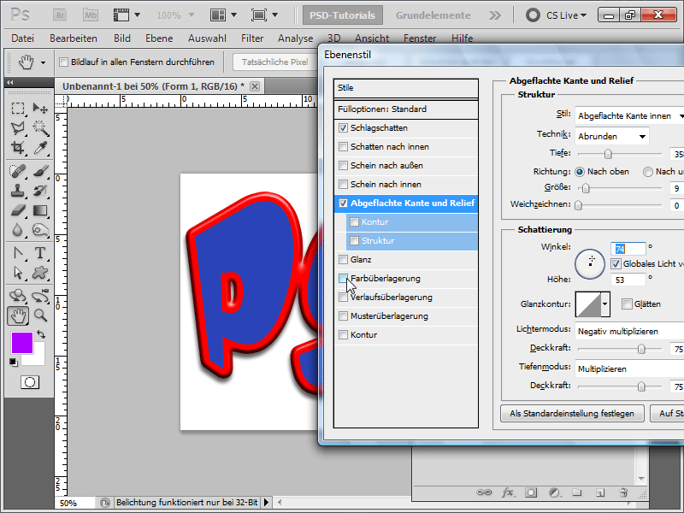Image resolution: width=684 pixels, height=513 pixels.
Task: Open the Lichtermodus dropdown
Action: 629,331
